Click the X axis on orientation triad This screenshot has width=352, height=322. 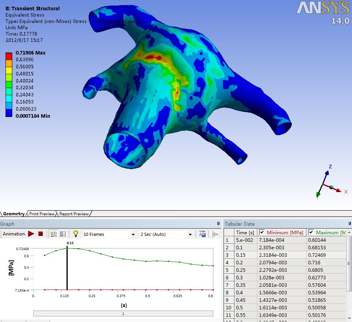(338, 190)
